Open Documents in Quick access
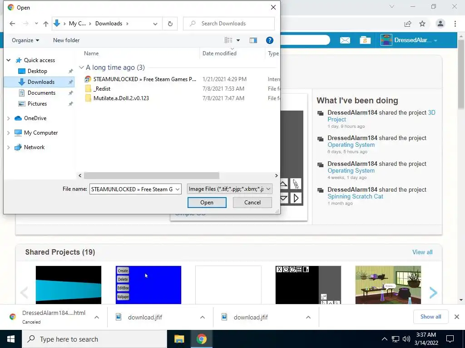The width and height of the screenshot is (465, 348). (x=41, y=93)
